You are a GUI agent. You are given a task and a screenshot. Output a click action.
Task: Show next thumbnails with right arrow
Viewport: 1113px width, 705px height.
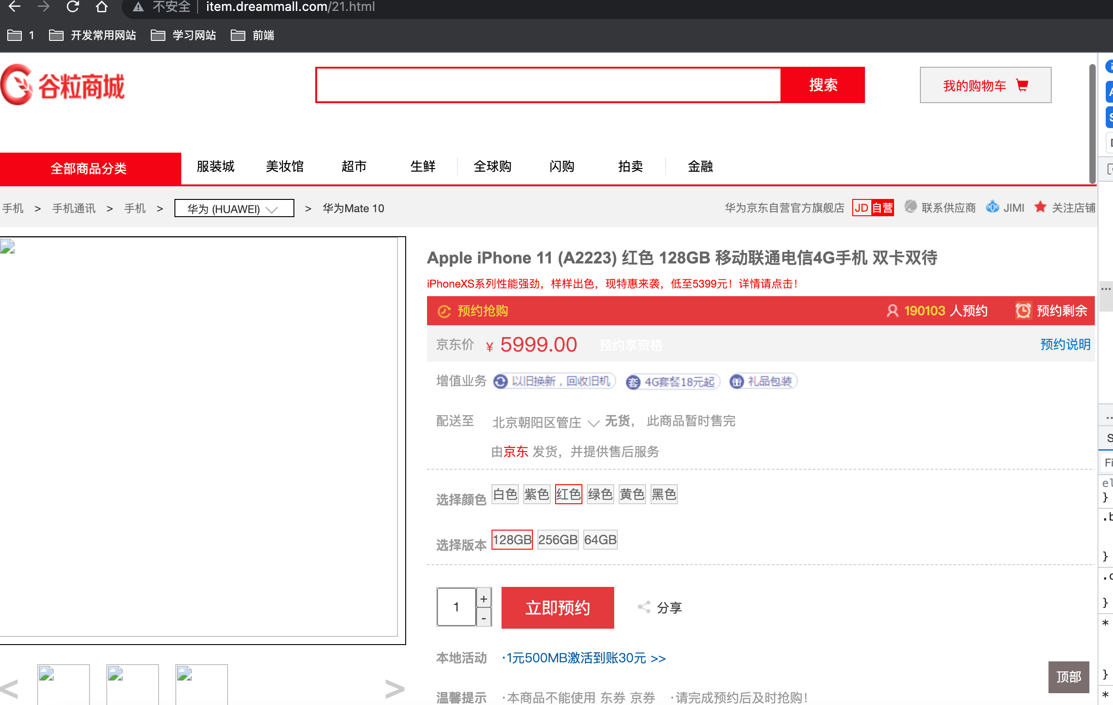pyautogui.click(x=395, y=688)
